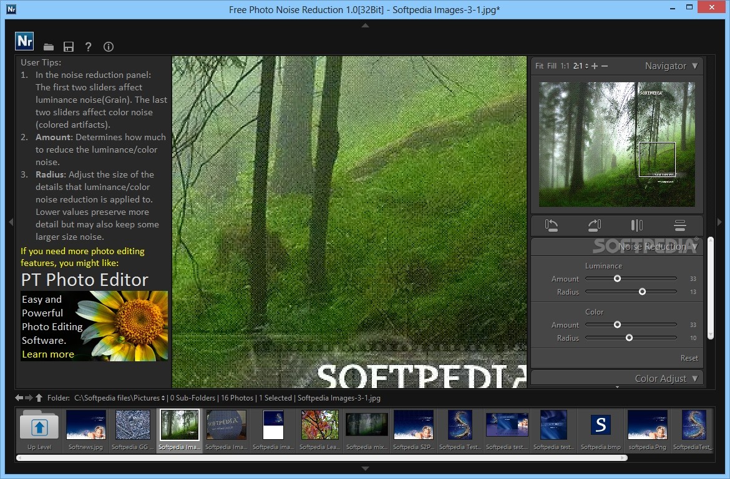Select the Softpedia Lea... thumbnail
730x479 pixels.
click(x=319, y=429)
